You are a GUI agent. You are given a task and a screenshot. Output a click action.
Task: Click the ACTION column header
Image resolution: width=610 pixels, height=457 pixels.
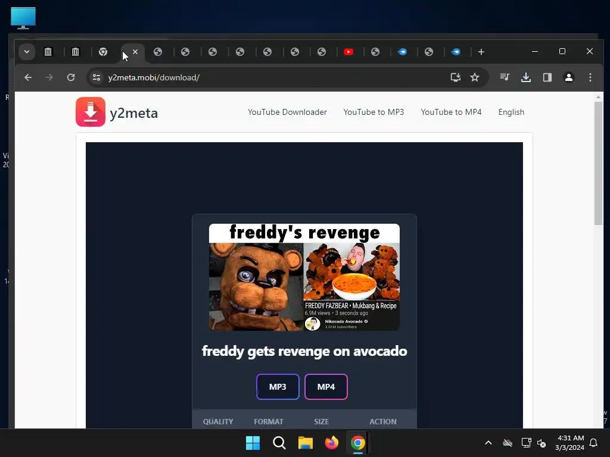coord(383,422)
